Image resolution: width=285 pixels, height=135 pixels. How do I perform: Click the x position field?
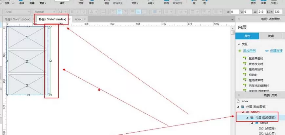pos(235,12)
